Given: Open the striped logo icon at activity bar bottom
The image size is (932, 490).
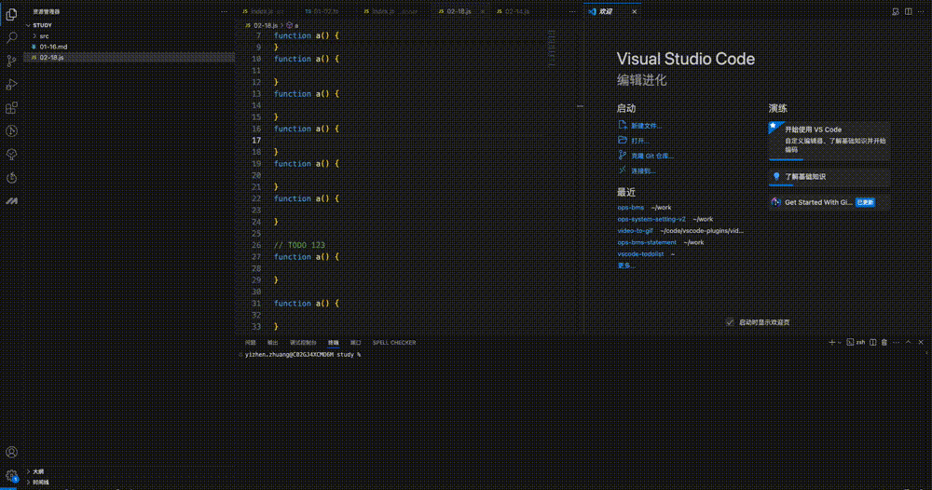Looking at the screenshot, I should coord(11,201).
